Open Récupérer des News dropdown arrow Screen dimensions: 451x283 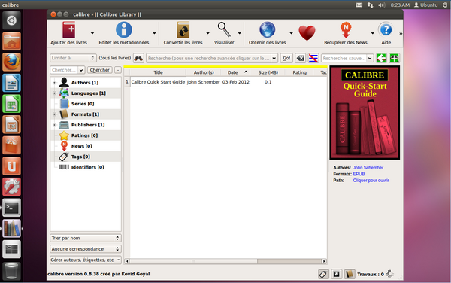click(x=373, y=33)
